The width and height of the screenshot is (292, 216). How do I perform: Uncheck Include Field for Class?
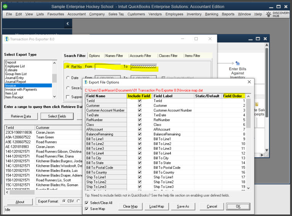pos(140,125)
